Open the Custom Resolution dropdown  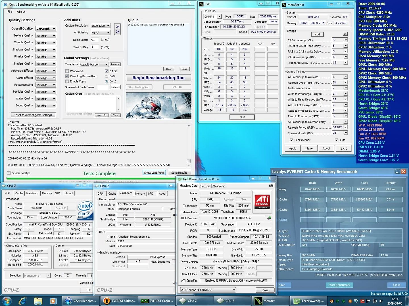coord(100,26)
